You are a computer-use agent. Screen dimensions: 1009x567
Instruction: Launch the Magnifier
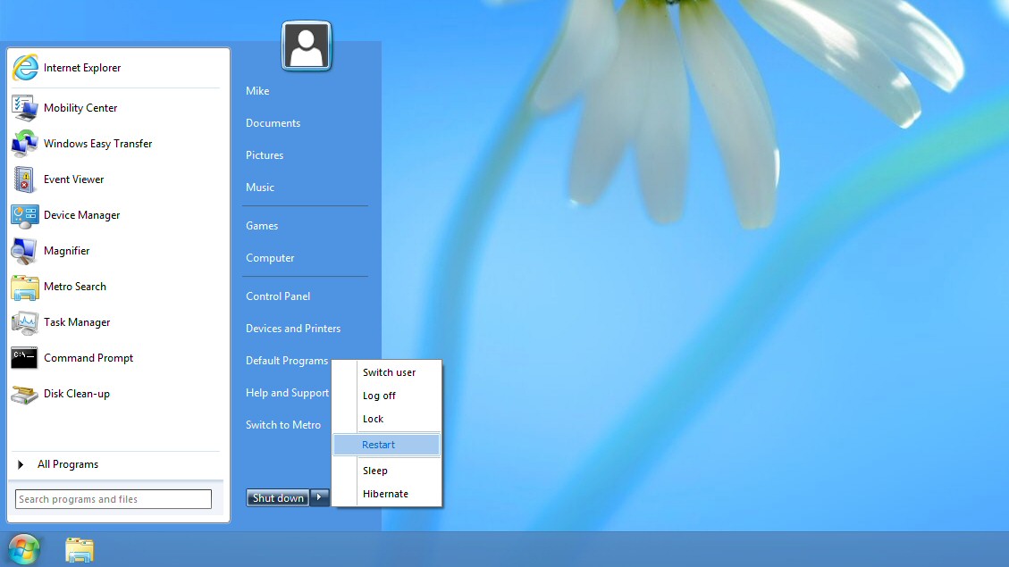pyautogui.click(x=66, y=251)
